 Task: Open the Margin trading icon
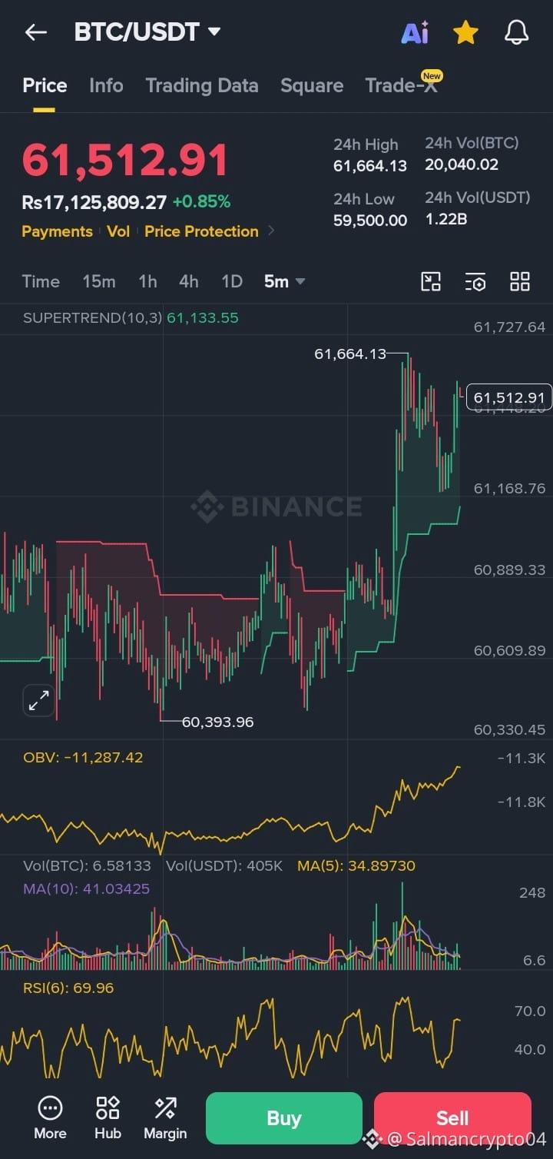click(x=165, y=1117)
